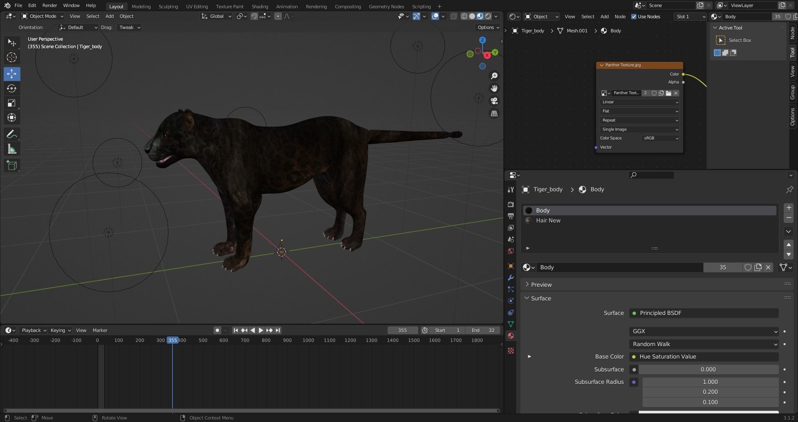Toggle viewport gizmos
Image resolution: width=798 pixels, height=422 pixels.
(x=416, y=16)
